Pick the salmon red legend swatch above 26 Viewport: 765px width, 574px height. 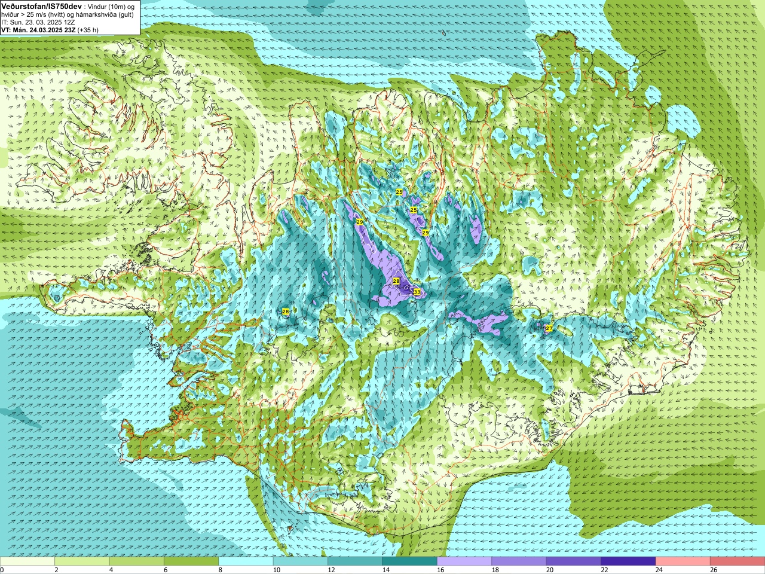(738, 561)
